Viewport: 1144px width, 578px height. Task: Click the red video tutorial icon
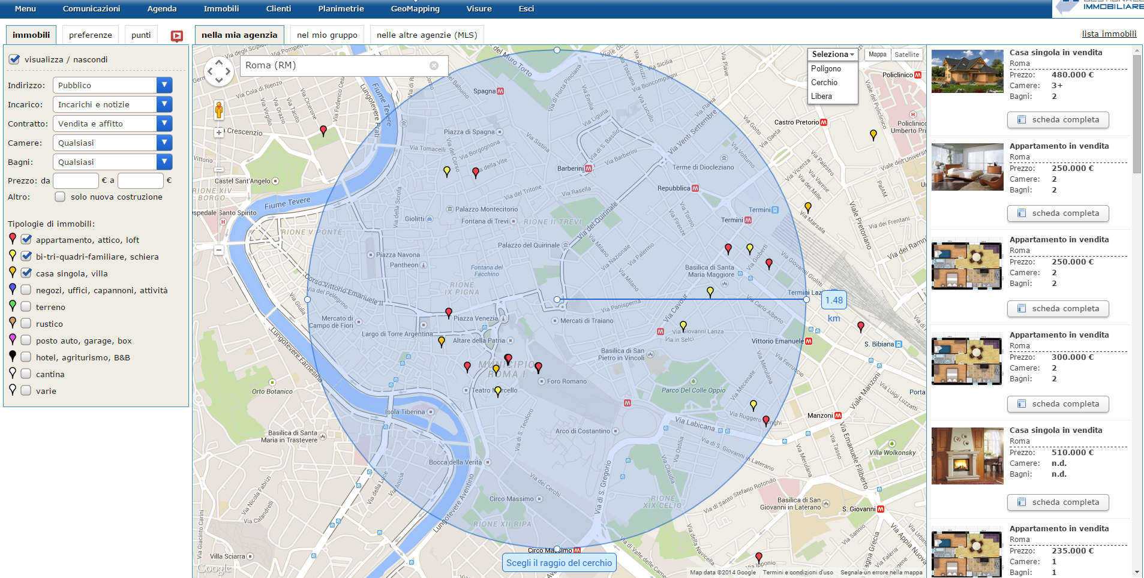tap(176, 36)
